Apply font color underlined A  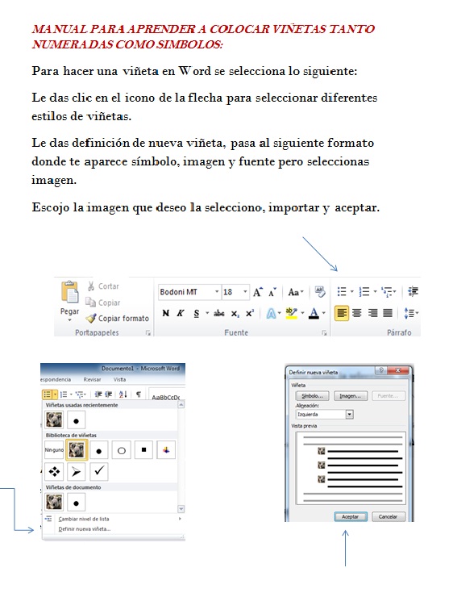(314, 313)
